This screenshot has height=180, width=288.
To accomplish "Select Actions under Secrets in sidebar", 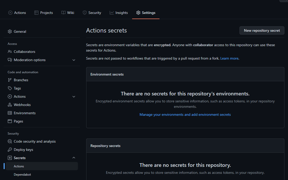I will [x=42, y=166].
